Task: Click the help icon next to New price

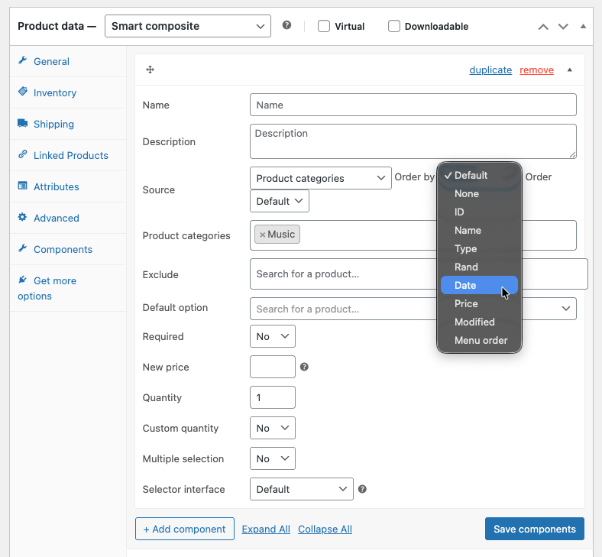Action: (304, 367)
